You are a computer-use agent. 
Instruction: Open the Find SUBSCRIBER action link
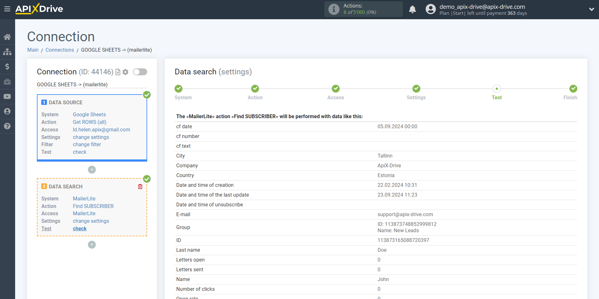point(93,206)
